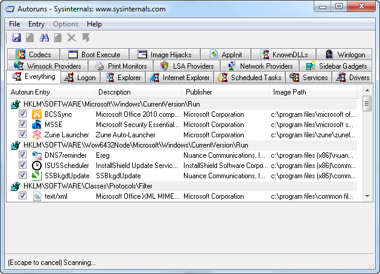Screen dimensions: 380x274
Task: Select the second SSBkgdUpdate description cell
Action: (x=118, y=176)
